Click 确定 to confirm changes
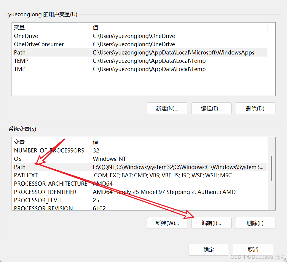The width and height of the screenshot is (287, 262). (208, 250)
